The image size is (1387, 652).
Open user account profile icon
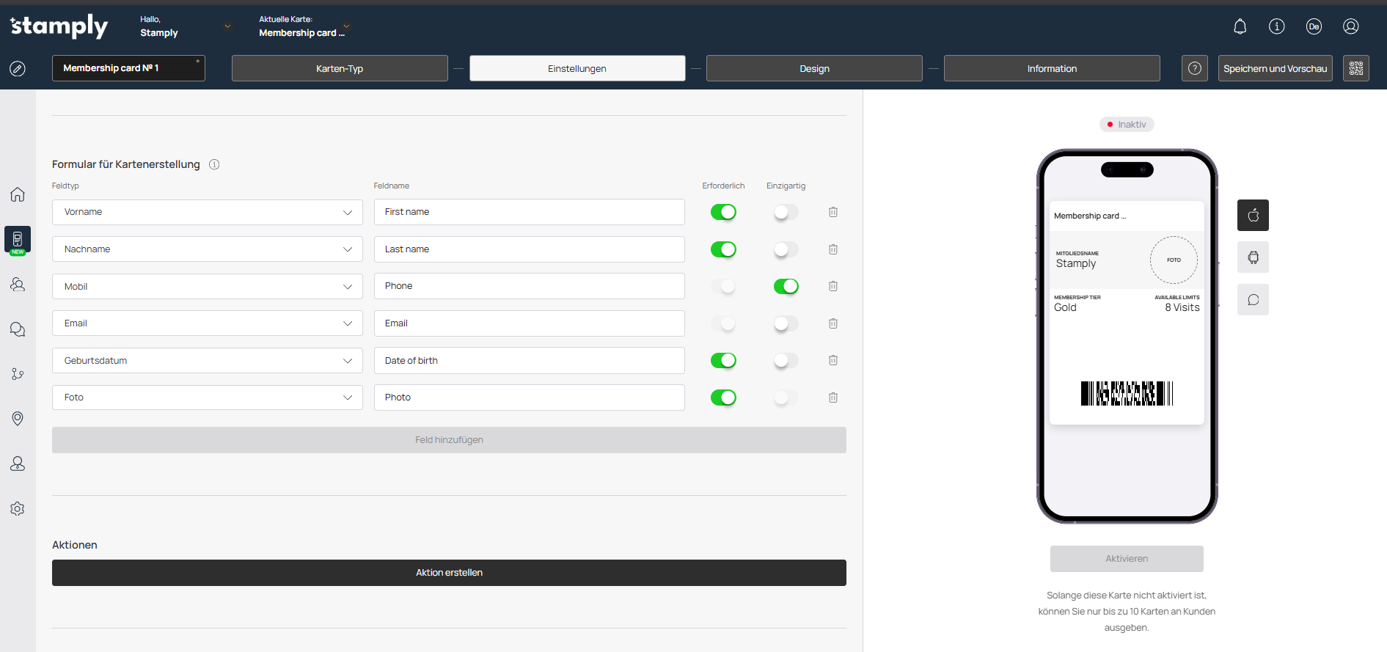point(1350,27)
